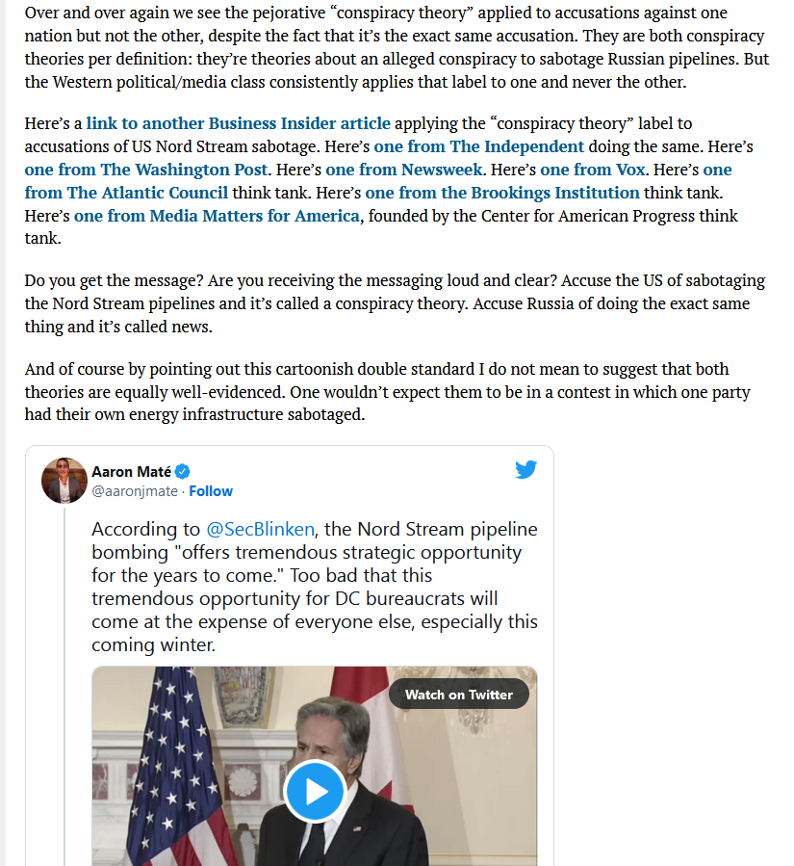Open the one from Vox link
This screenshot has width=794, height=866.
(592, 170)
